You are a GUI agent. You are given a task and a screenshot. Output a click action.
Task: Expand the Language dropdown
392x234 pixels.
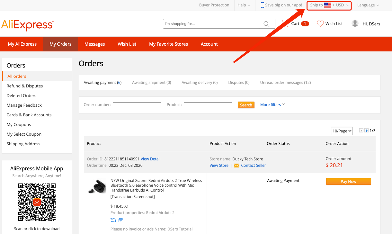(368, 5)
